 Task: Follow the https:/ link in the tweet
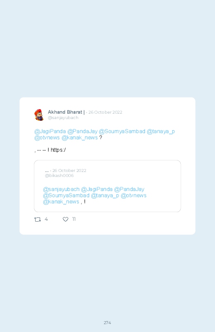[x=58, y=150]
